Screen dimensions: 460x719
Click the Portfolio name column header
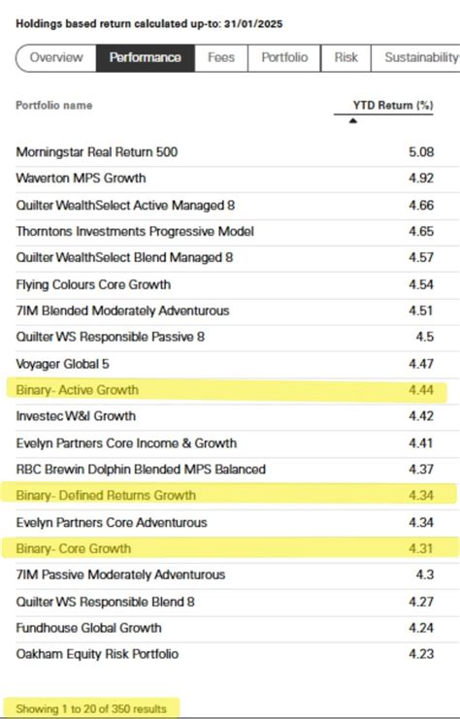(54, 106)
